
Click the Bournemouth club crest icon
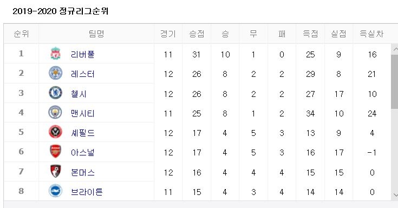pyautogui.click(x=55, y=171)
